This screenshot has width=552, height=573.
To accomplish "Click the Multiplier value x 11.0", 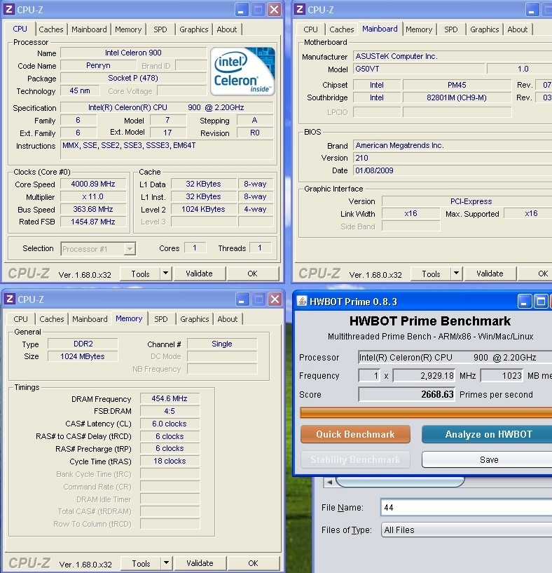I will point(93,196).
